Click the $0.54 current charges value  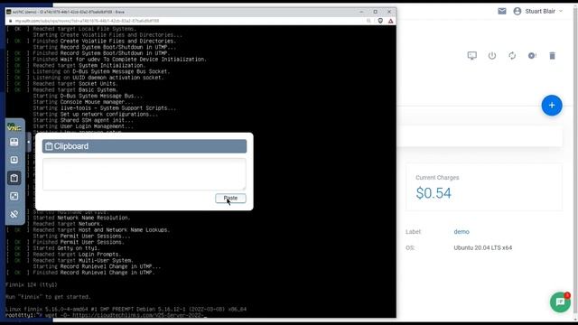pos(433,193)
